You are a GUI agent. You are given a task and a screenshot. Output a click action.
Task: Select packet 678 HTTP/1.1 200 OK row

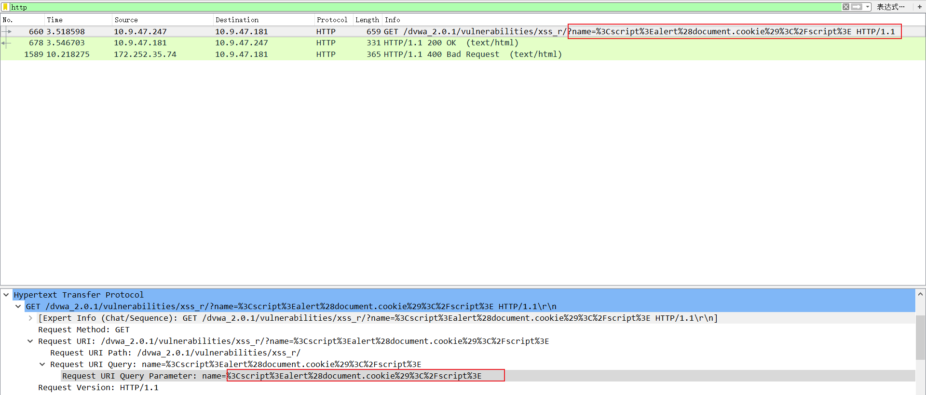[463, 43]
